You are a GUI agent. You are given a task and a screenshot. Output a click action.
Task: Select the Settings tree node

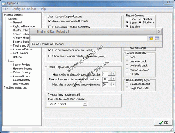(x=13, y=19)
